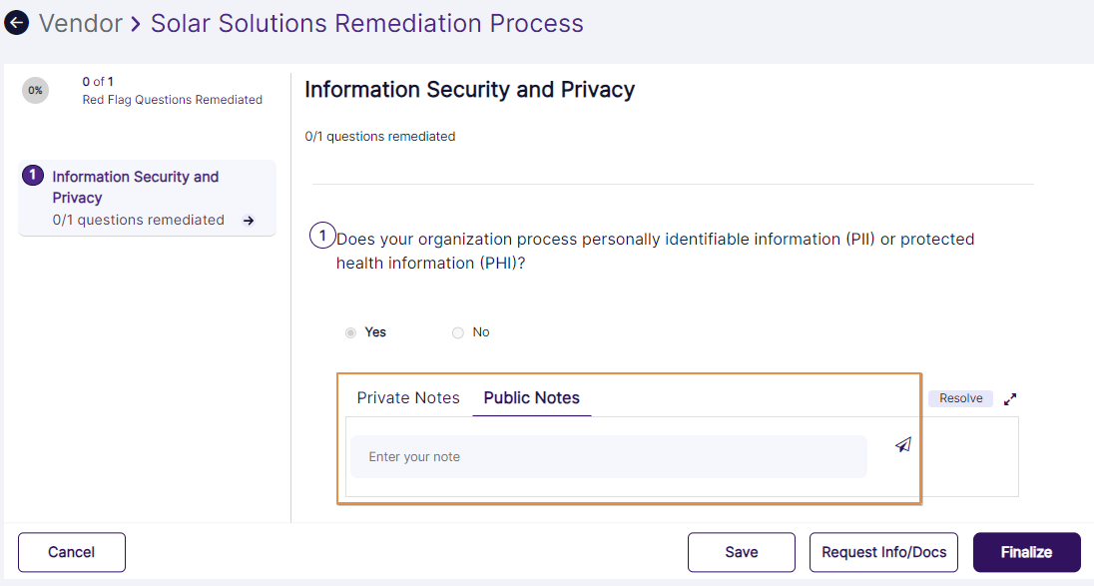This screenshot has height=586, width=1094.
Task: Select the Yes radio option
Action: point(350,332)
